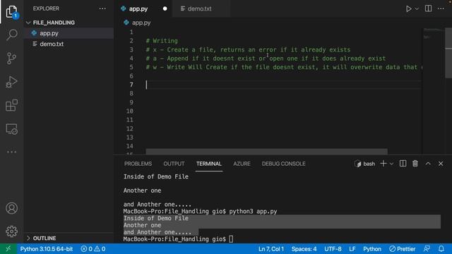Open the OUTPUT panel tab
This screenshot has height=254, width=452.
[174, 164]
